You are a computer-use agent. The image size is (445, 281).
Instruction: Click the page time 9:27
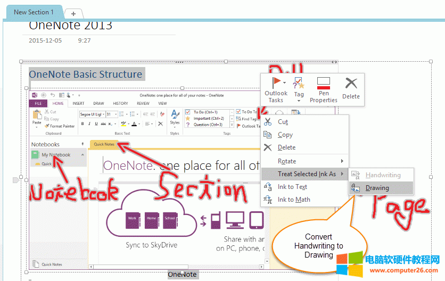[x=84, y=40]
